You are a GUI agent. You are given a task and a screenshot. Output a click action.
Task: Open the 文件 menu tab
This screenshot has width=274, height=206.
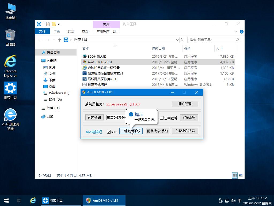[x=42, y=31]
